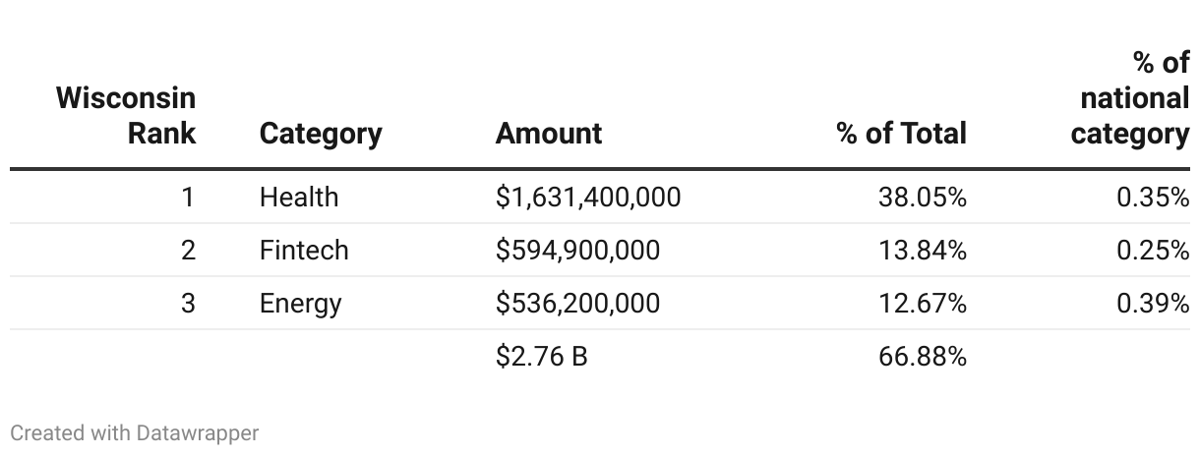The width and height of the screenshot is (1200, 456).
Task: Click the Wisconsin Rank column header
Action: click(x=126, y=115)
